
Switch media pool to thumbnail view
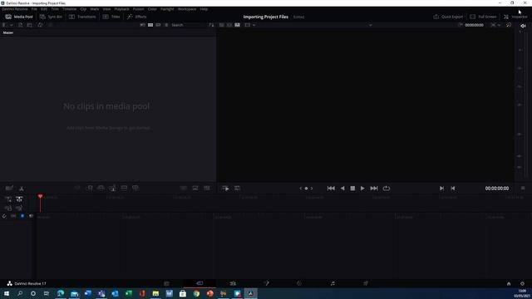tap(150, 25)
